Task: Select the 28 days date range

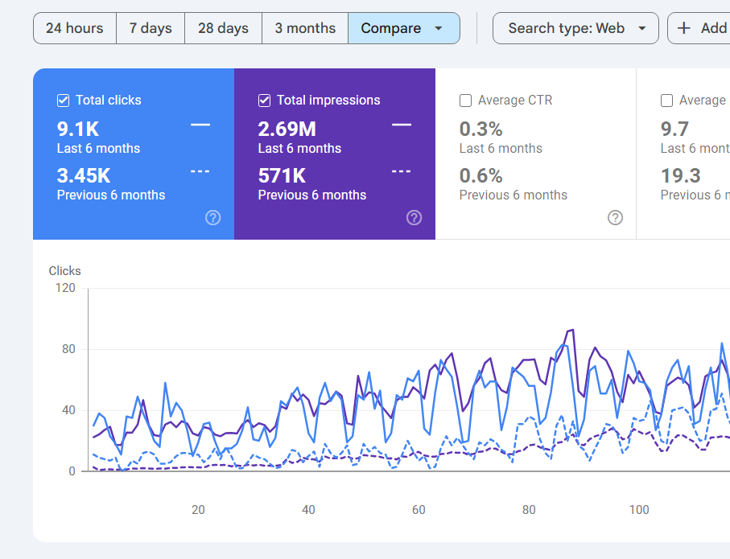Action: click(224, 28)
